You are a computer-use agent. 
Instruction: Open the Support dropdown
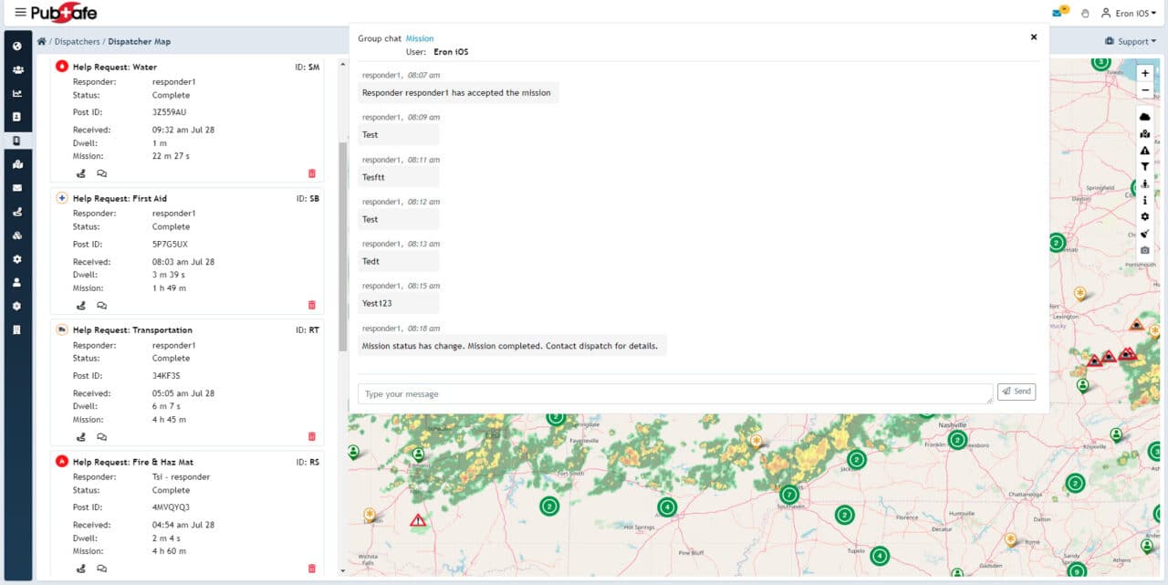(x=1130, y=41)
